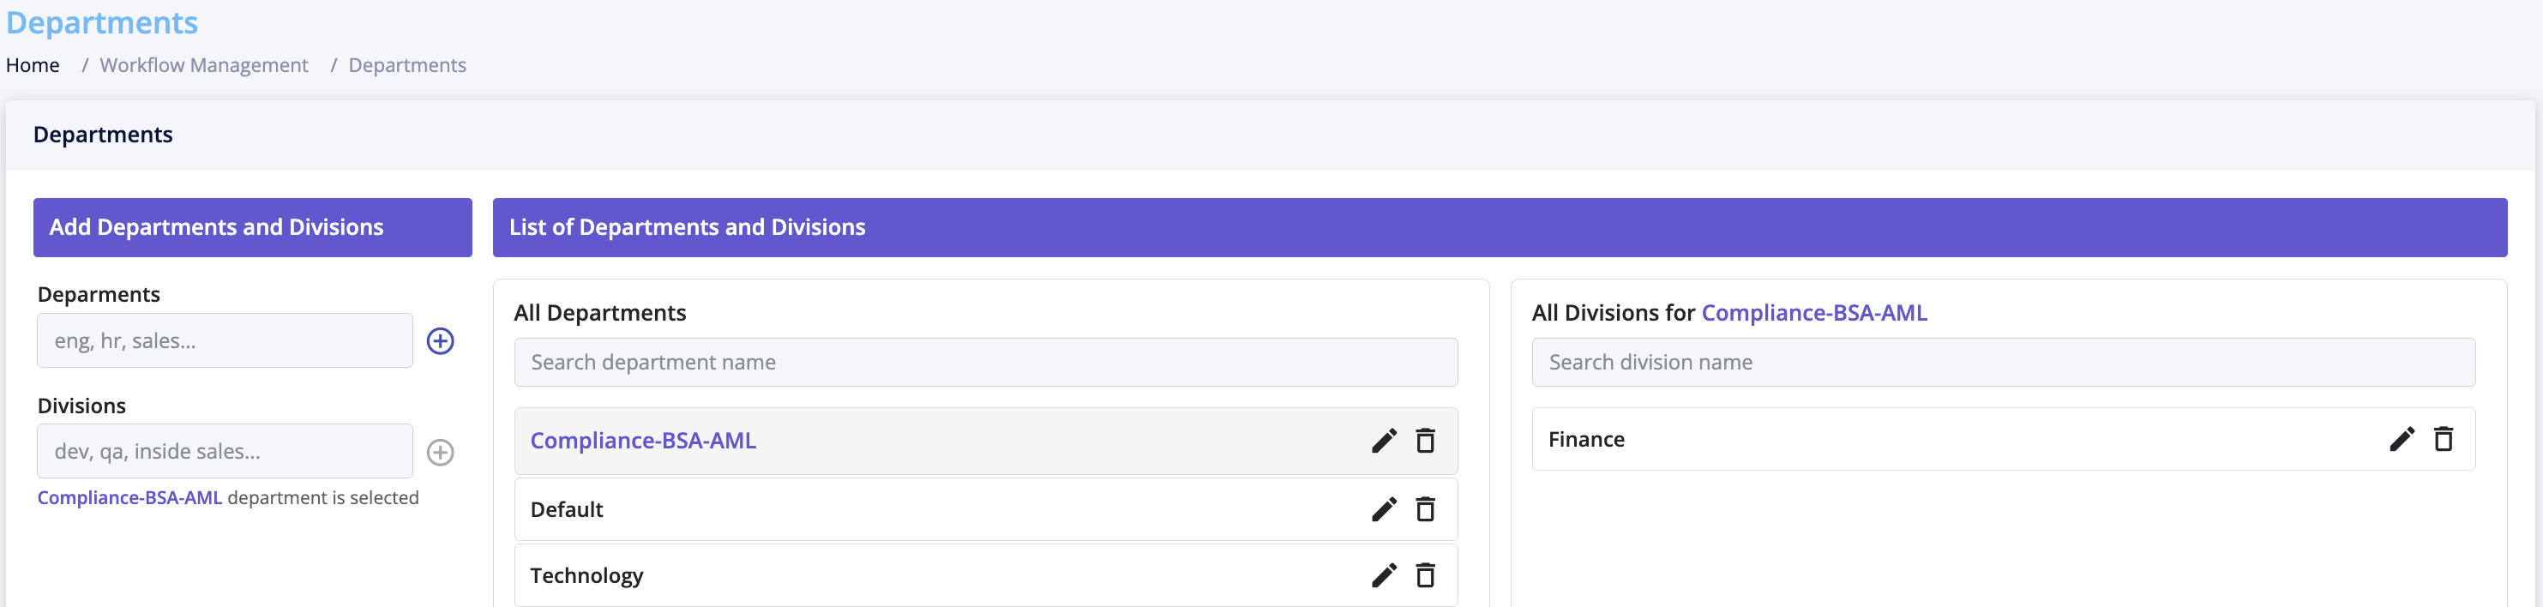Click the add division plus icon

click(x=441, y=453)
